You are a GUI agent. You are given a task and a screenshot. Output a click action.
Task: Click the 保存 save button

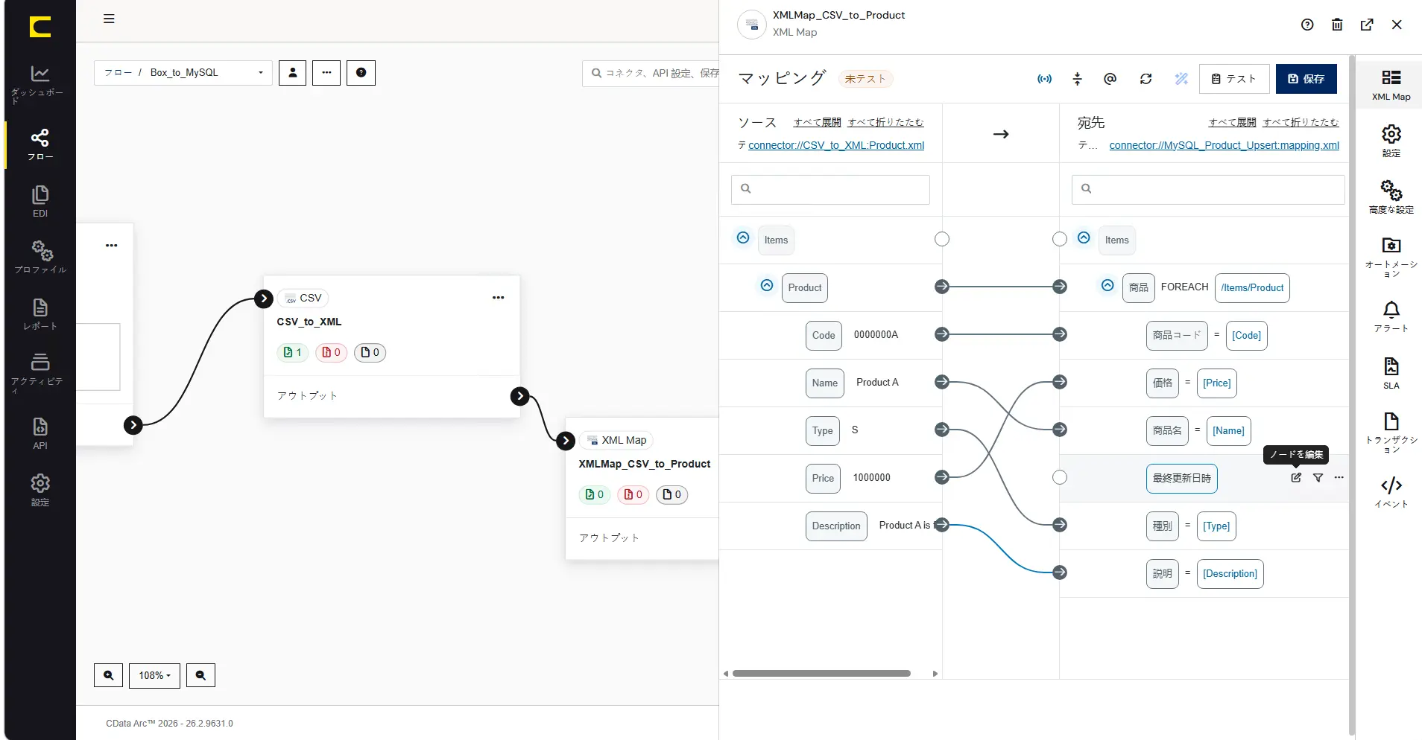(x=1306, y=78)
